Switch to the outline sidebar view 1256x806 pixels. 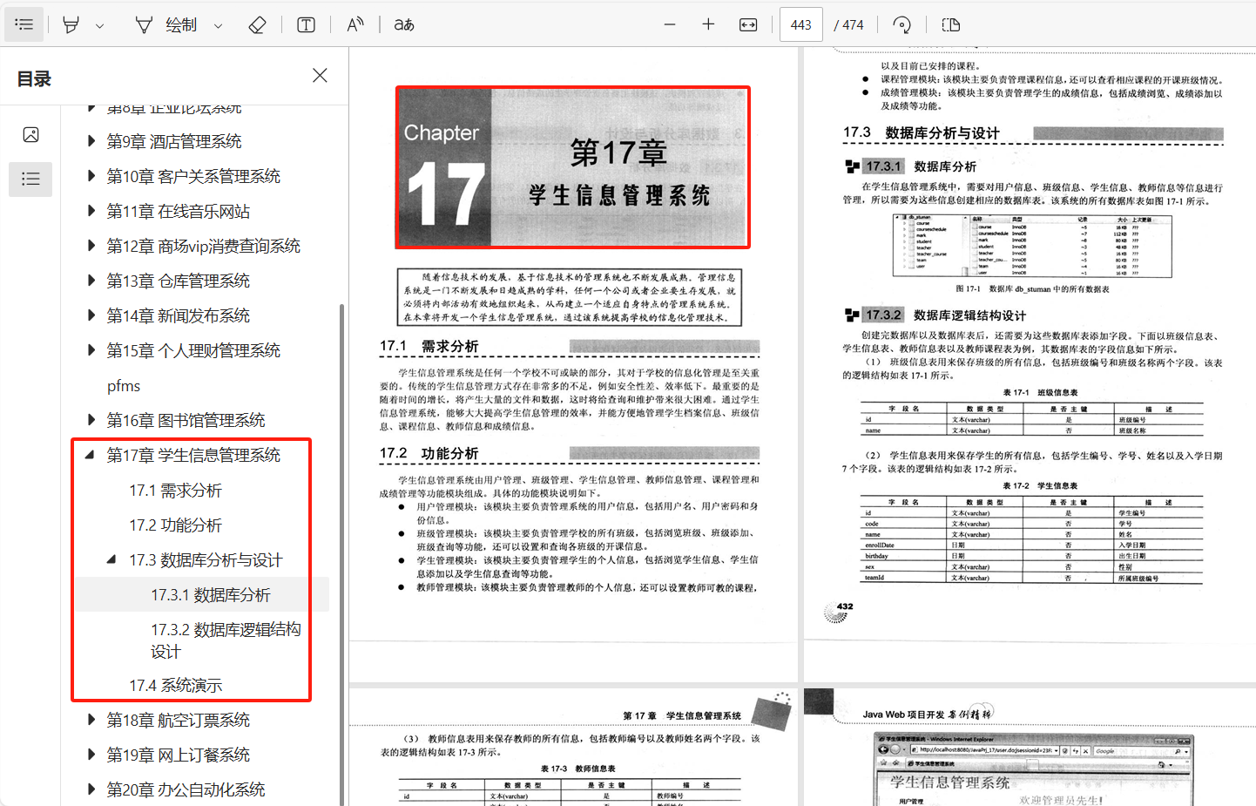30,179
